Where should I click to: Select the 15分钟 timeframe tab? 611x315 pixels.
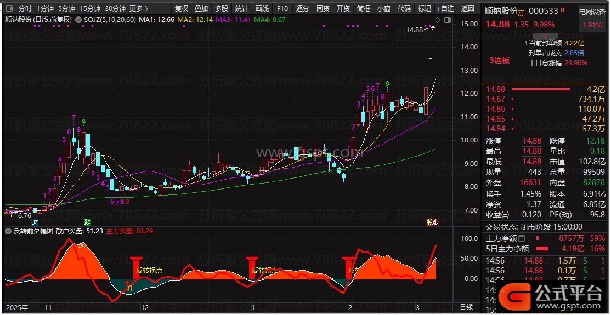[90, 9]
